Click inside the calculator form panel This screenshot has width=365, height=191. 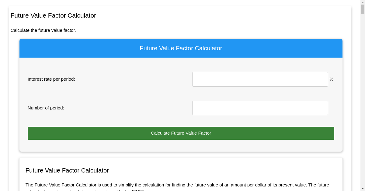pos(122,94)
